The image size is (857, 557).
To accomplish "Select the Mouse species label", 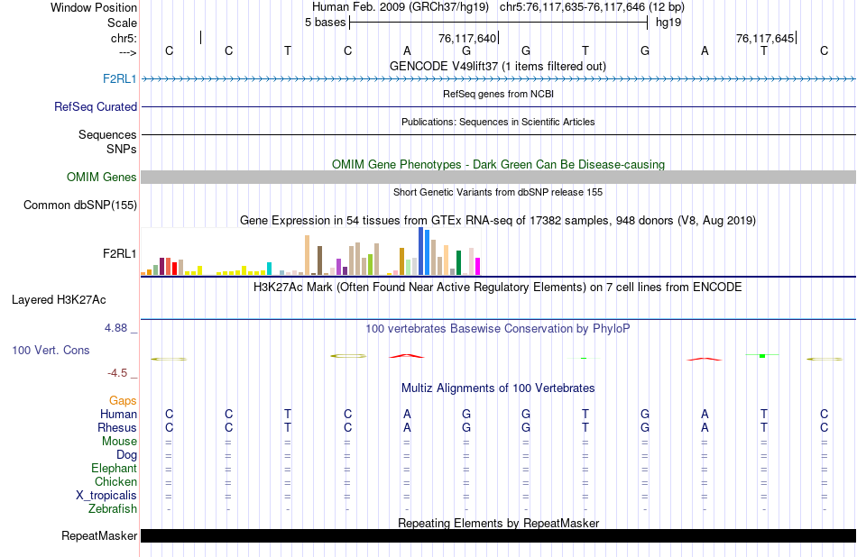I will pos(120,442).
